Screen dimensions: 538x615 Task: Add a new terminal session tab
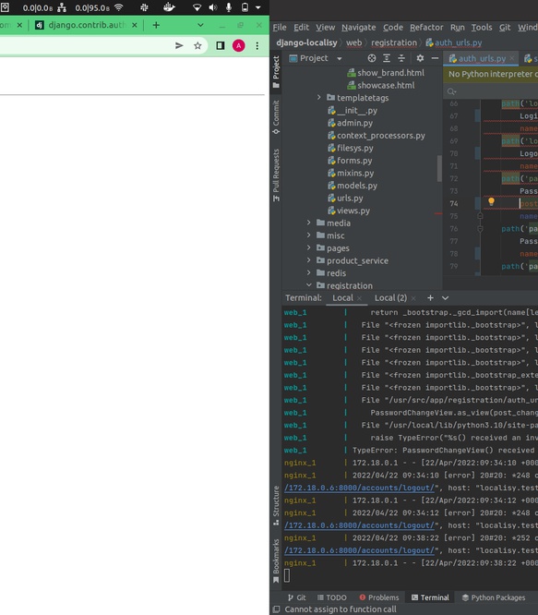pos(430,298)
